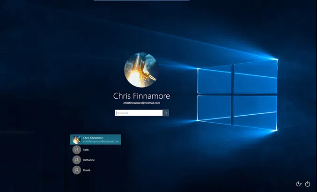Click the Password input field
This screenshot has width=317, height=192.
[139, 113]
